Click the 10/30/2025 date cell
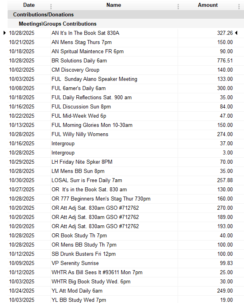Viewport: 244px width, 303px height. [22, 181]
